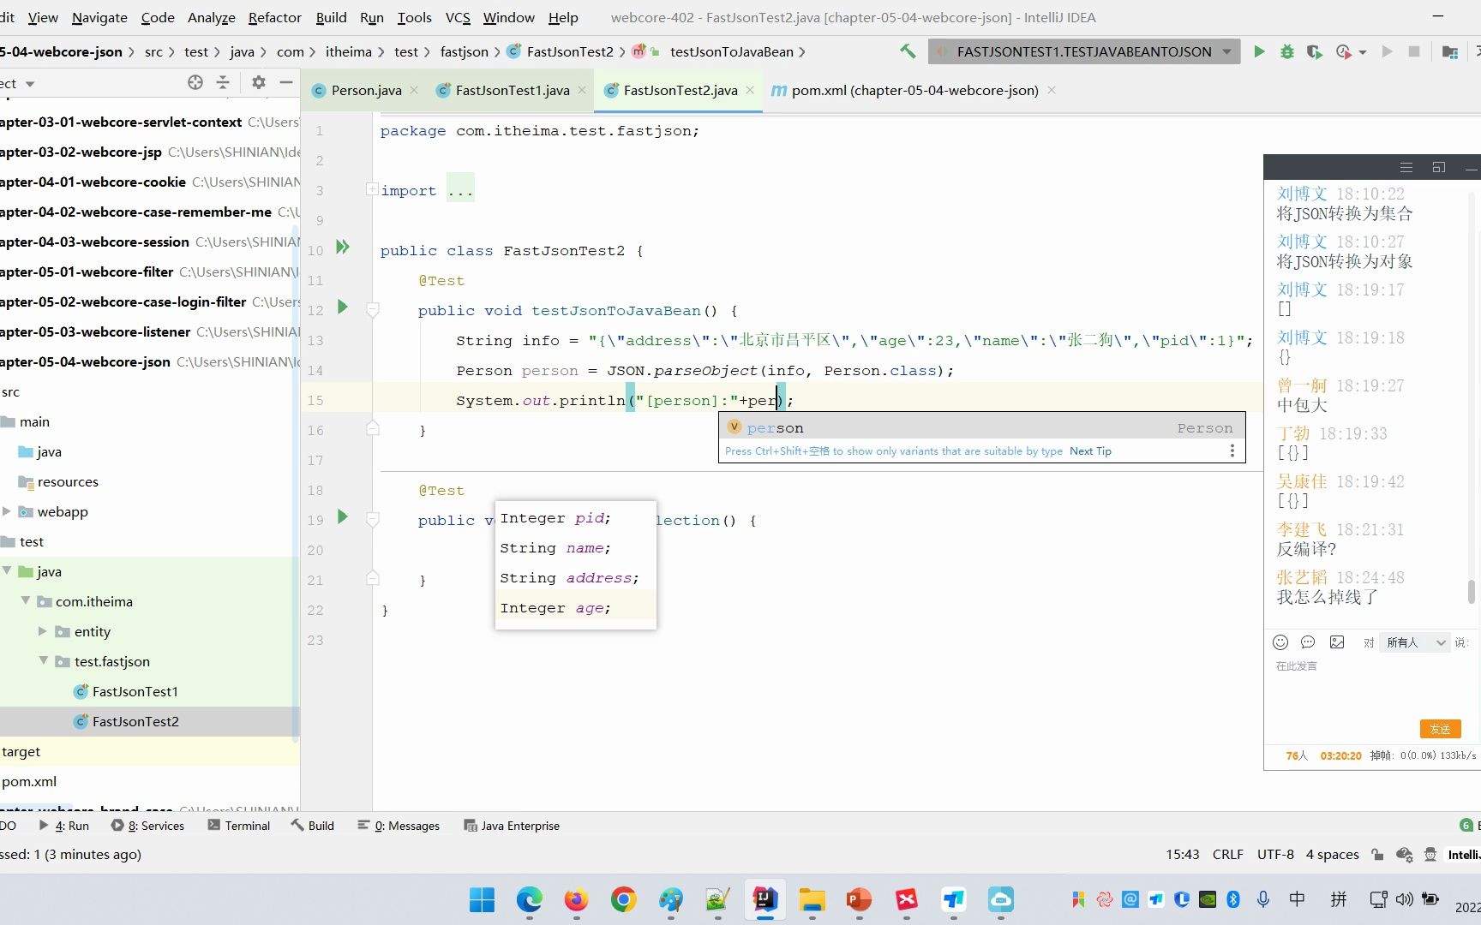Viewport: 1481px width, 925px height.
Task: Open the run configuration dropdown FASTJSONTEST1.TESTJAVABEANTOJSON
Action: tap(1083, 51)
